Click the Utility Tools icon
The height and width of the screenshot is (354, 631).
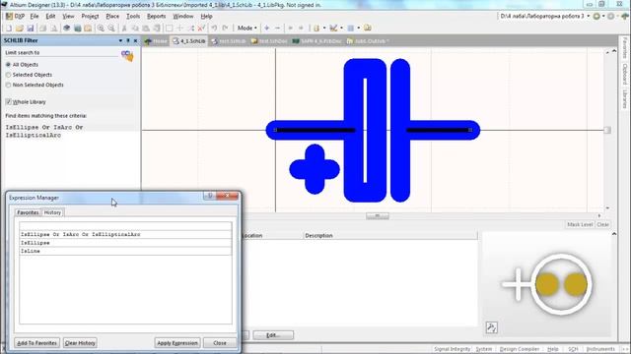point(316,29)
